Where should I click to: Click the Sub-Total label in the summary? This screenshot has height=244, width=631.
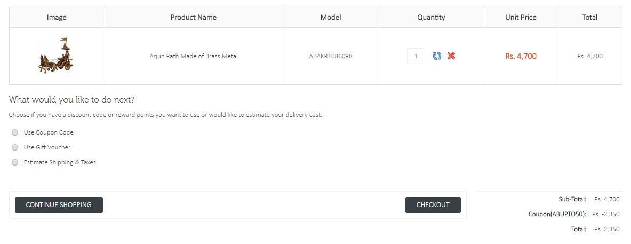point(572,199)
